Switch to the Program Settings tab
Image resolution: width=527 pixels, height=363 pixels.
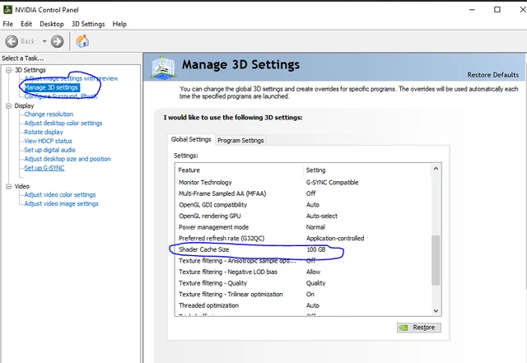pos(240,140)
